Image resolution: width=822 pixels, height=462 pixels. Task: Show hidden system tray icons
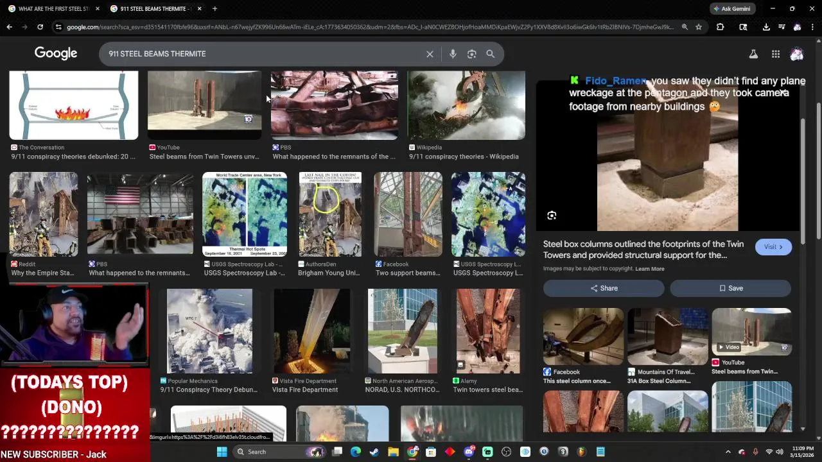(x=728, y=452)
